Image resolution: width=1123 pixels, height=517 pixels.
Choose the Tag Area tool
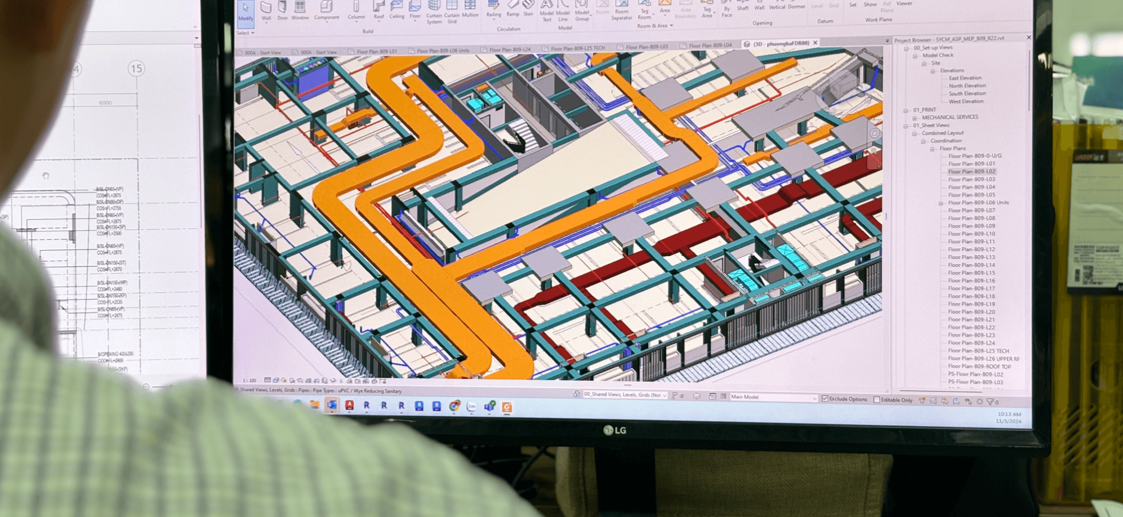tap(707, 10)
